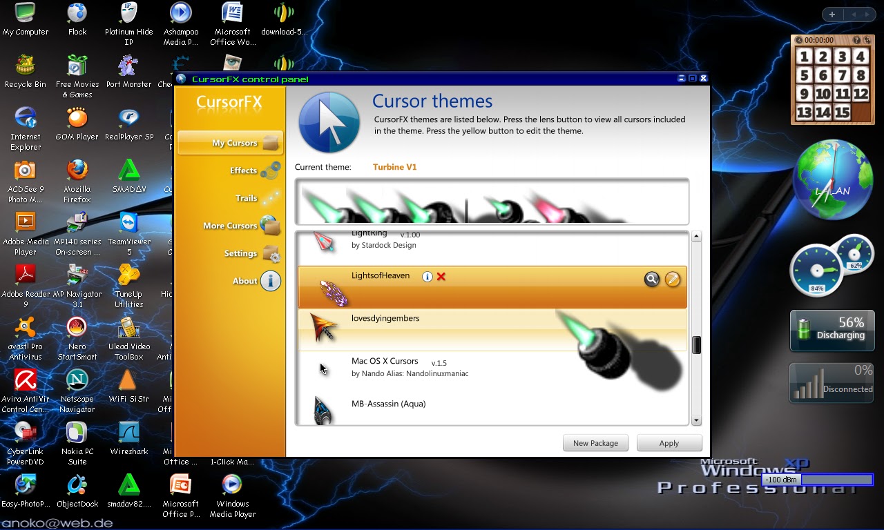Click the lens icon on LightsofHeaven theme
The width and height of the screenshot is (884, 530).
pyautogui.click(x=652, y=279)
